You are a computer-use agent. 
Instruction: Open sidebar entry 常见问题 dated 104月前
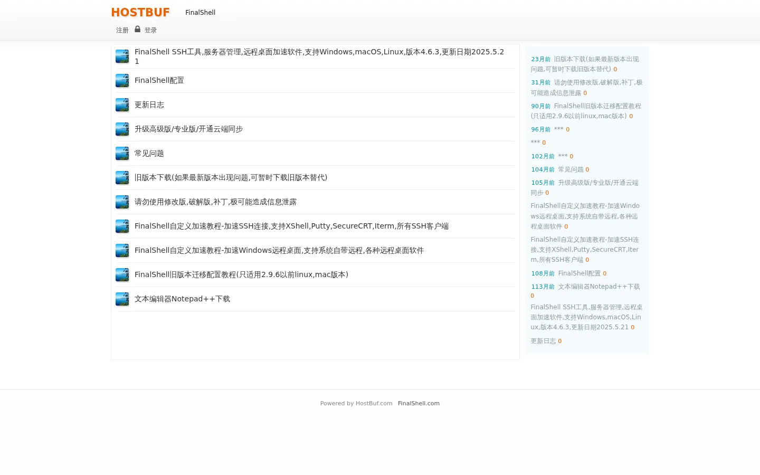[x=571, y=169]
